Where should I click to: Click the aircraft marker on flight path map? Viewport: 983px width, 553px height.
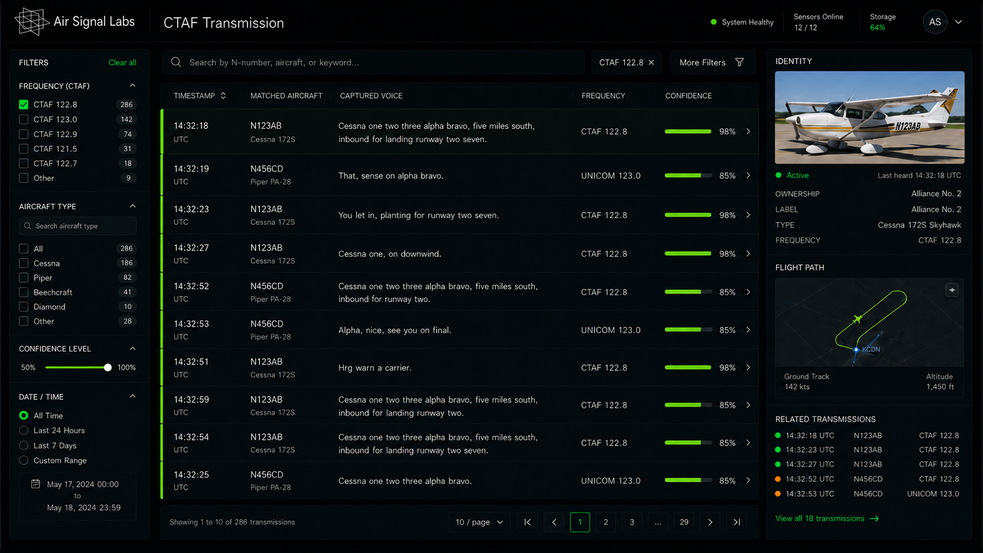[x=857, y=319]
